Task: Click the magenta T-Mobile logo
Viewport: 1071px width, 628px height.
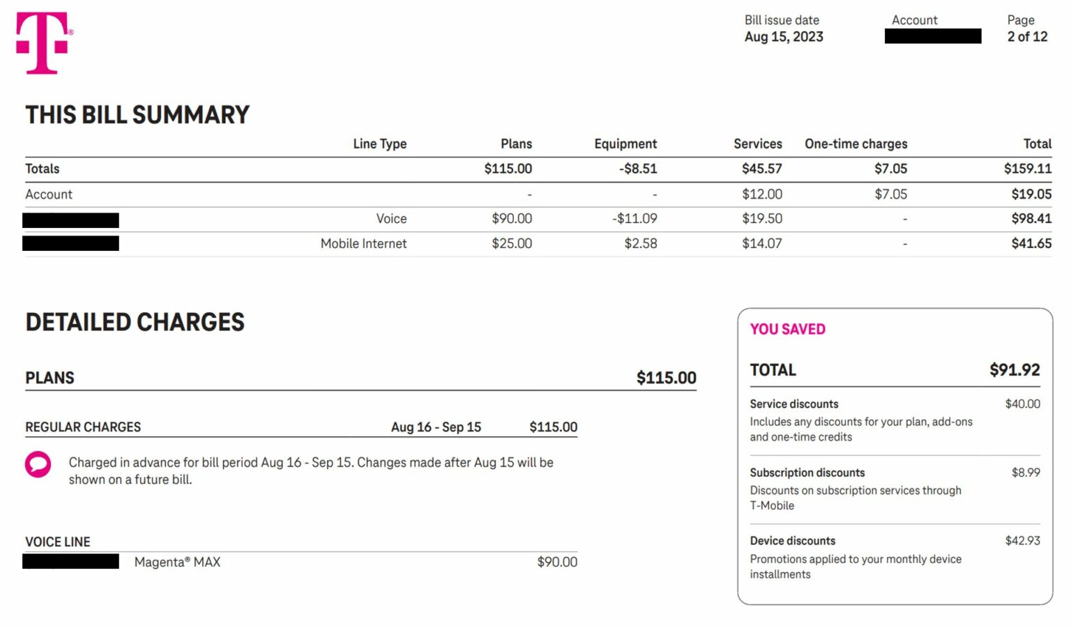Action: click(x=43, y=43)
